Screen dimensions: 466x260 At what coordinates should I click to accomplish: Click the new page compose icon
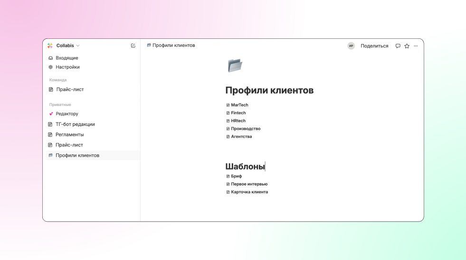(133, 46)
